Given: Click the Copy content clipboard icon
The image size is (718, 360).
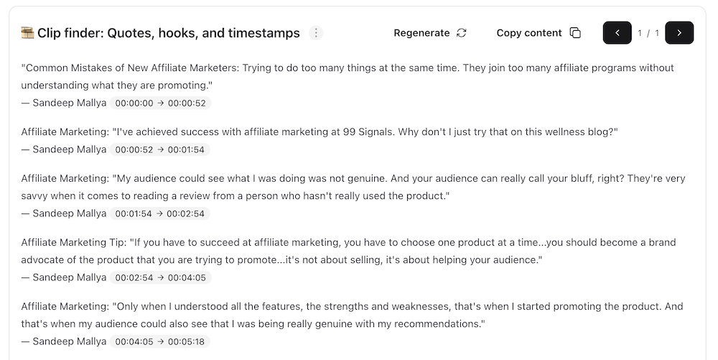Looking at the screenshot, I should [x=575, y=33].
